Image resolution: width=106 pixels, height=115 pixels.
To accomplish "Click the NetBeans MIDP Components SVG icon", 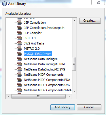I will [20, 85].
